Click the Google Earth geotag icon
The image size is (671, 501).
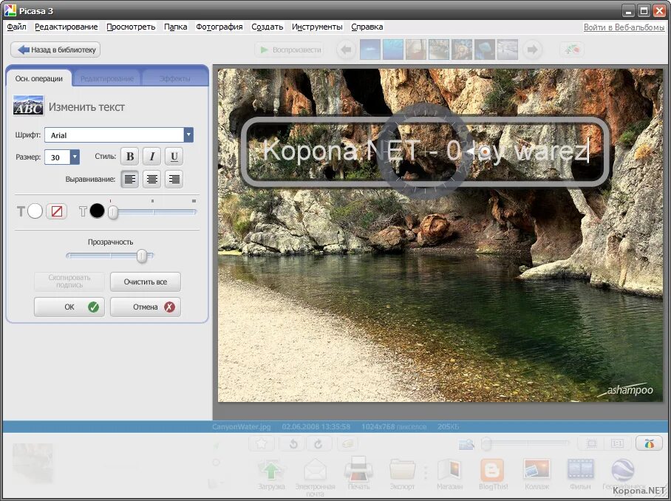[x=623, y=468]
